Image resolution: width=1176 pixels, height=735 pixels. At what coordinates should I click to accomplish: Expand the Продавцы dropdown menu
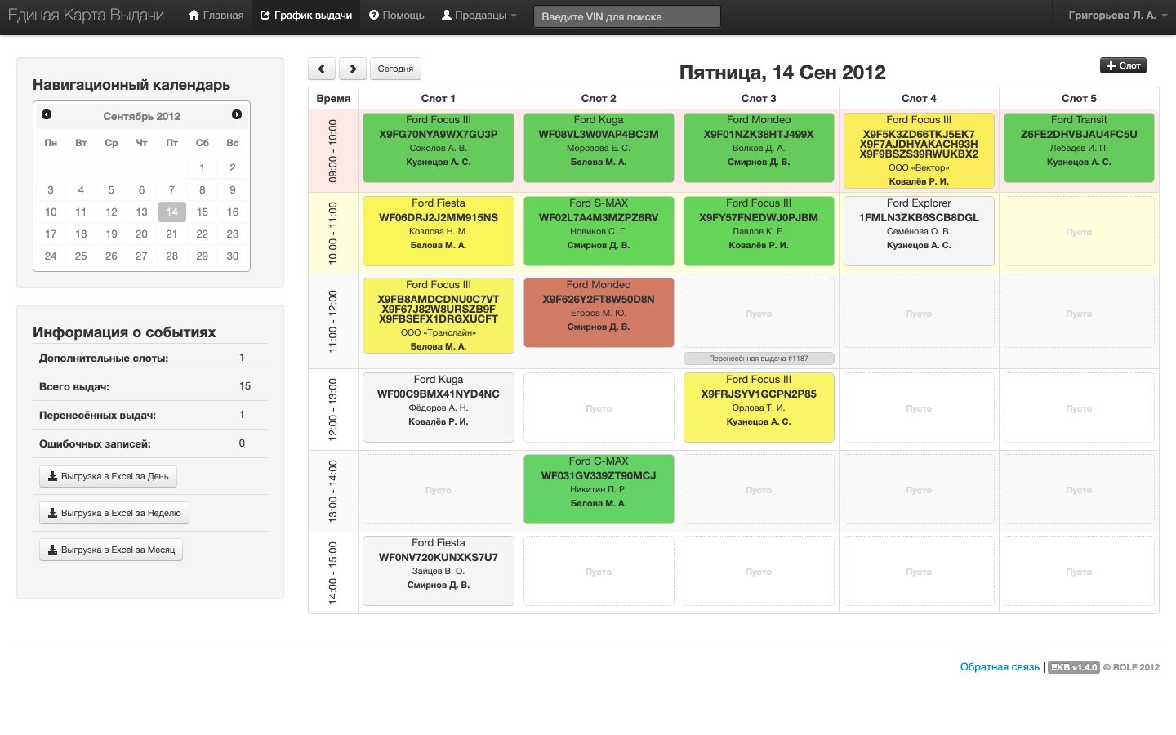tap(479, 16)
